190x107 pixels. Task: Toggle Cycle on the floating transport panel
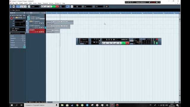point(116,43)
